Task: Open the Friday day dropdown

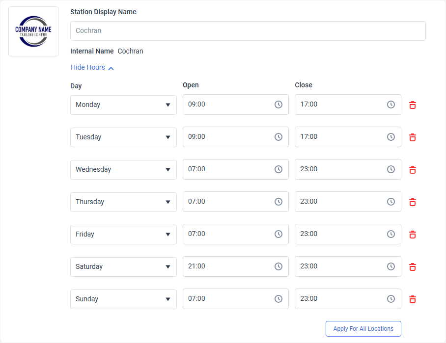Action: [x=123, y=235]
